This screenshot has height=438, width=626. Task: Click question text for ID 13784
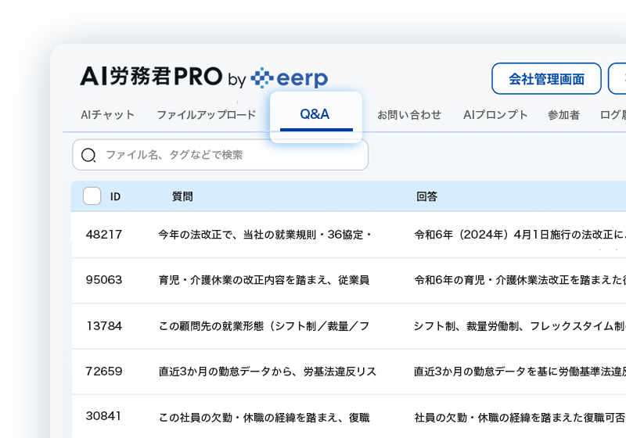[x=263, y=325]
